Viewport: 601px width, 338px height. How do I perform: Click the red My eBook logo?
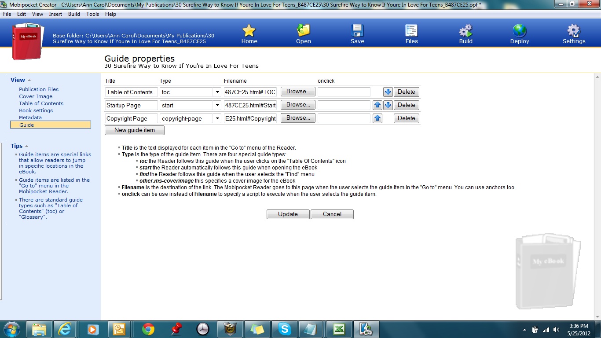(x=28, y=41)
